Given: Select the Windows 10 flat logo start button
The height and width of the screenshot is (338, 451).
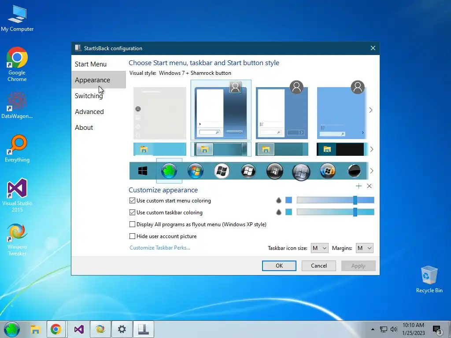Looking at the screenshot, I should 143,171.
